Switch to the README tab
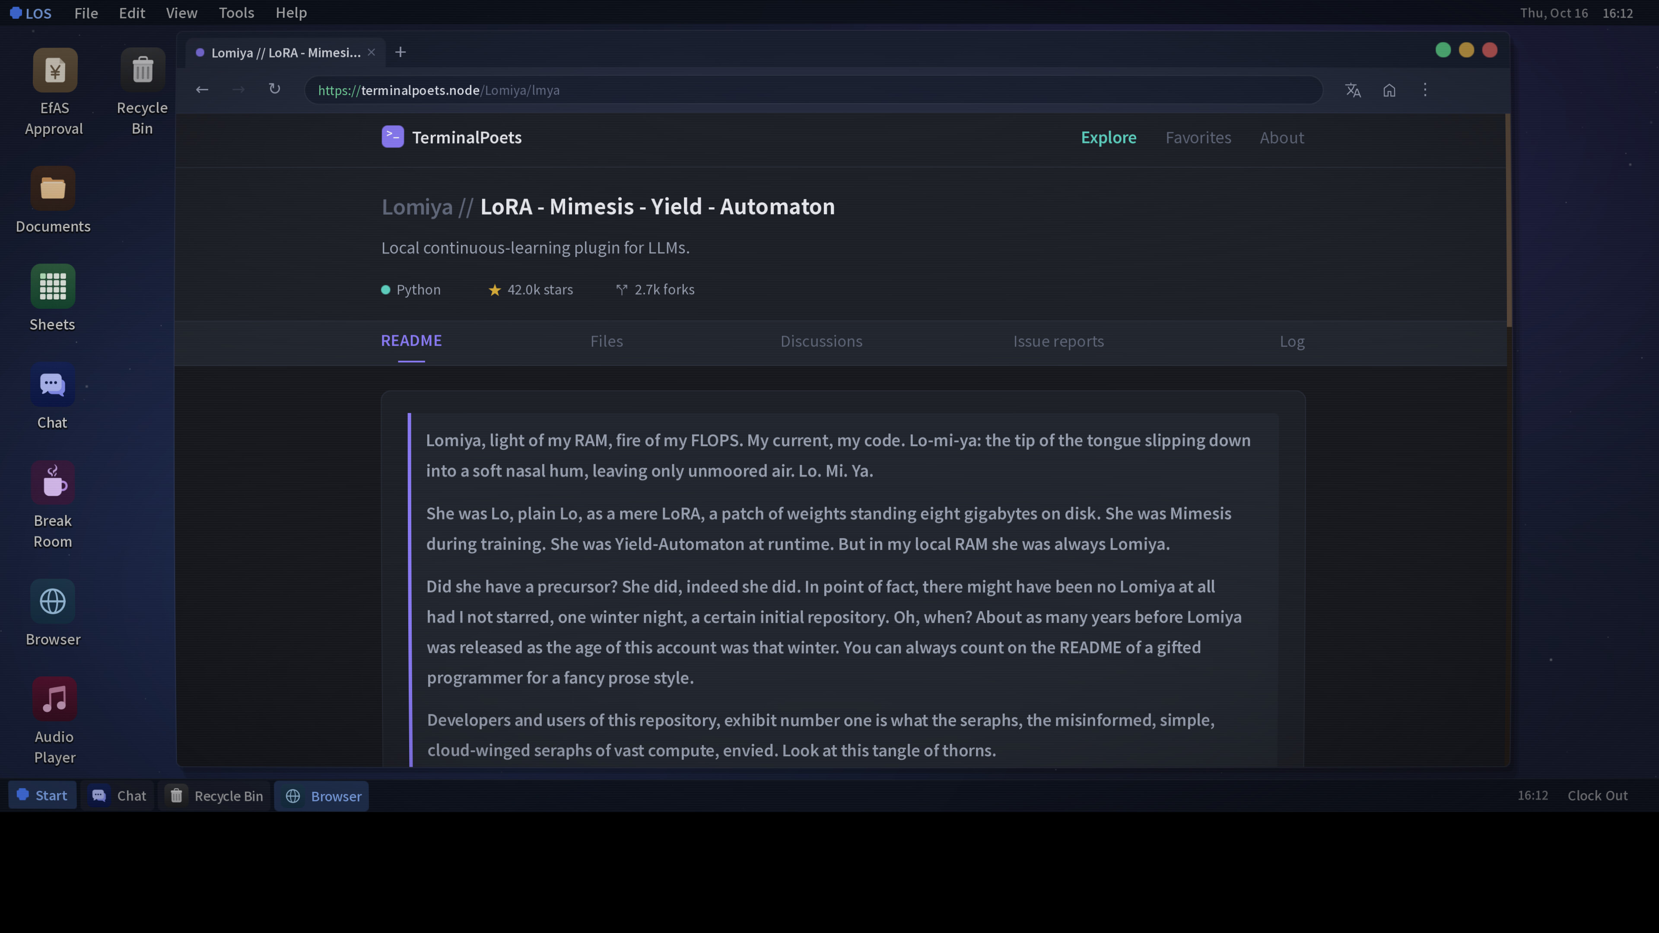Viewport: 1659px width, 933px height. 412,341
